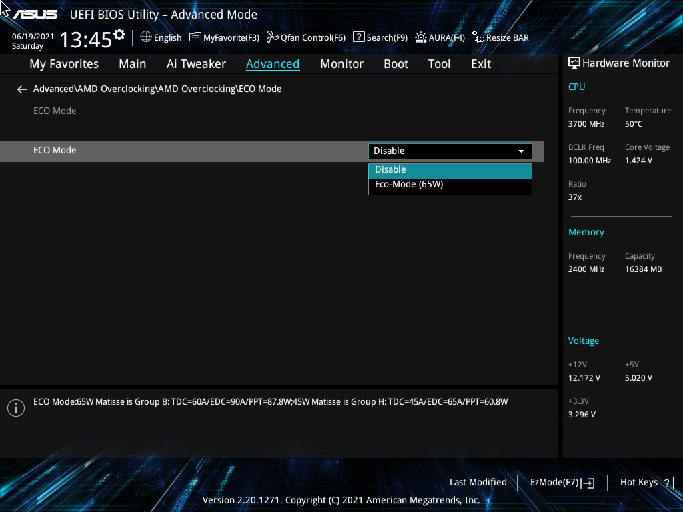Click the Hardware Monitor panel icon
Screen dimensions: 683x512
click(x=574, y=63)
